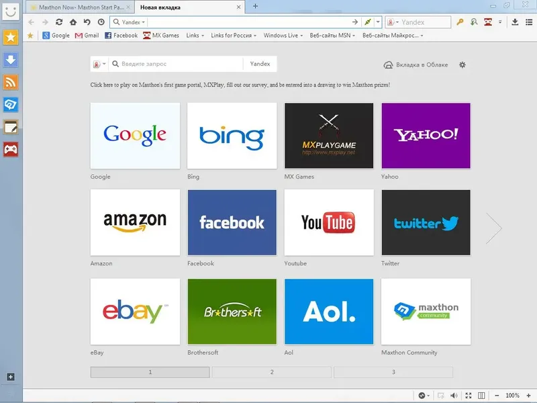537x403 pixels.
Task: Open the Gmail bookmark link
Action: click(x=87, y=36)
